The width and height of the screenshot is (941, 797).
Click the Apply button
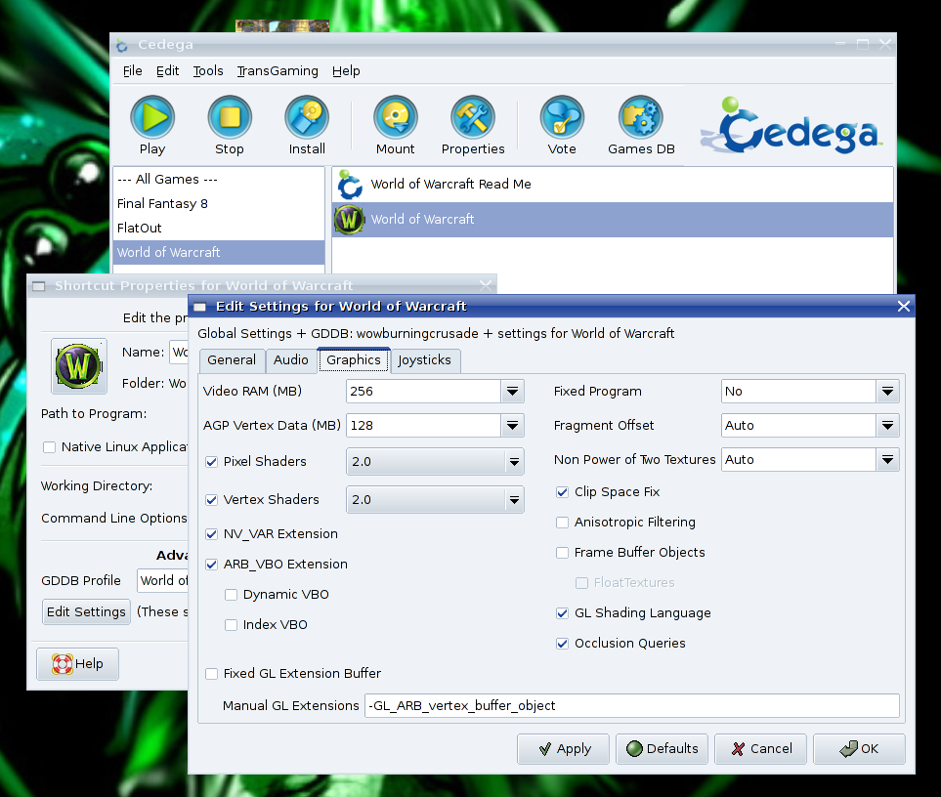click(563, 749)
